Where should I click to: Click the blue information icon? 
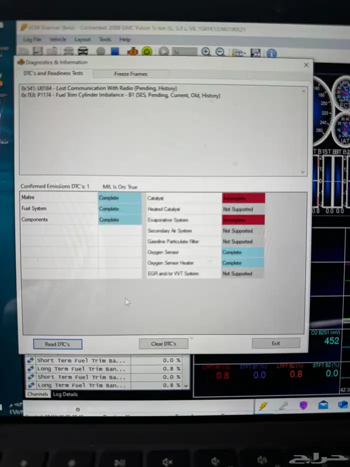tap(271, 54)
